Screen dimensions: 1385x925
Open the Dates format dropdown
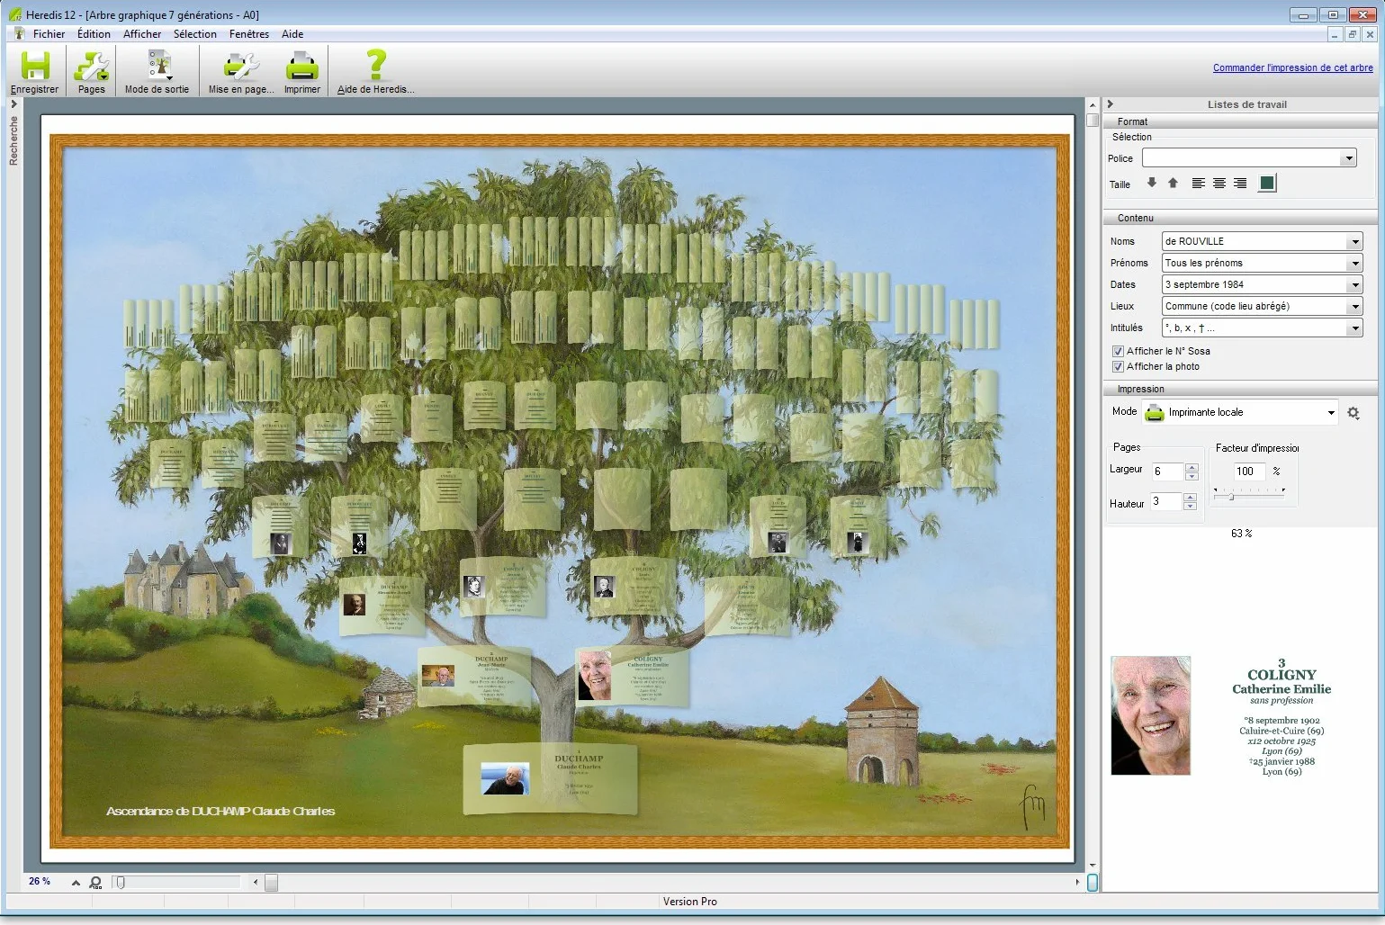pos(1354,284)
